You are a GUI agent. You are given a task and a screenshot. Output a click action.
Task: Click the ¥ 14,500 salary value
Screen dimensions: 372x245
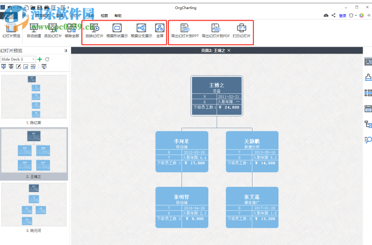pyautogui.click(x=265, y=163)
